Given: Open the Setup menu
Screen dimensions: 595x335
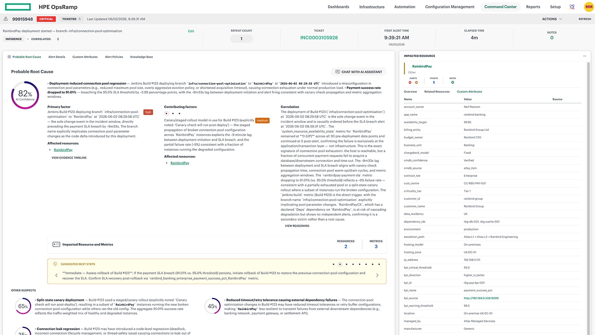Looking at the screenshot, I should pos(555,7).
